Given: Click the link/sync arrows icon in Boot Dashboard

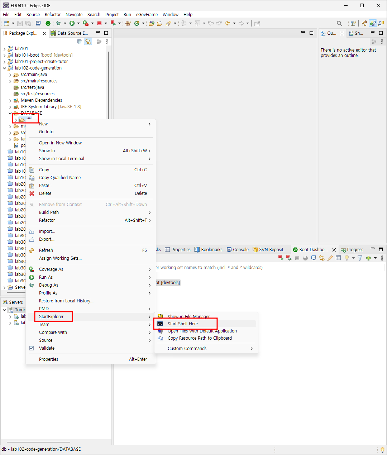Looking at the screenshot, I should pos(322,258).
